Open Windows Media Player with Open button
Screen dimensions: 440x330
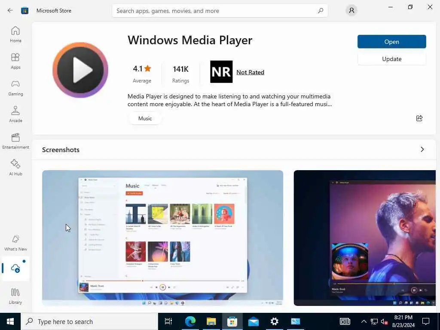click(392, 42)
